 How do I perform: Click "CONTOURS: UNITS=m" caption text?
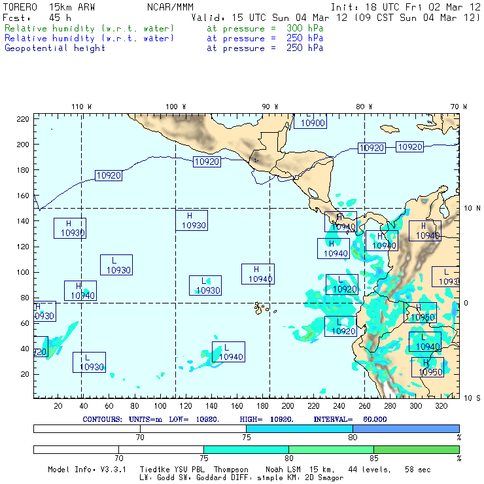tap(122, 419)
